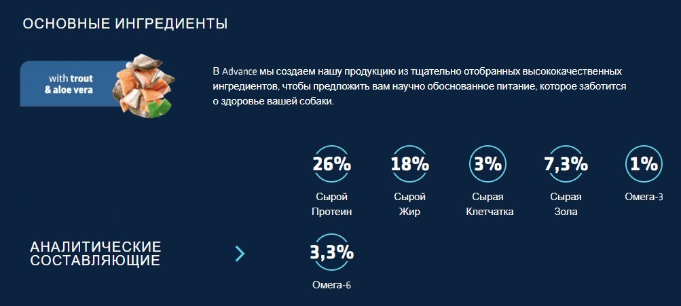Click the 3,3% Omega-6 circle icon
Screen dimensions: 681x306
pyautogui.click(x=331, y=252)
